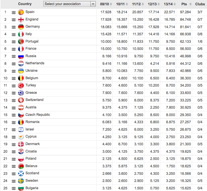
Task: Click the Germany flag icon
Action: tap(21, 27)
